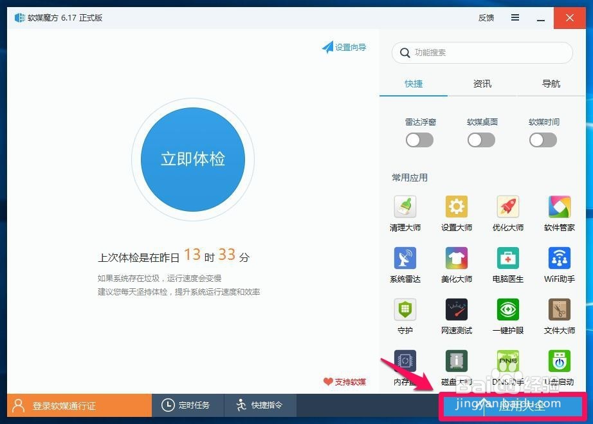This screenshot has height=424, width=593.
Task: Open the hamburger menu
Action: (x=515, y=18)
